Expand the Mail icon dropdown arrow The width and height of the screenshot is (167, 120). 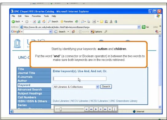[85, 22]
